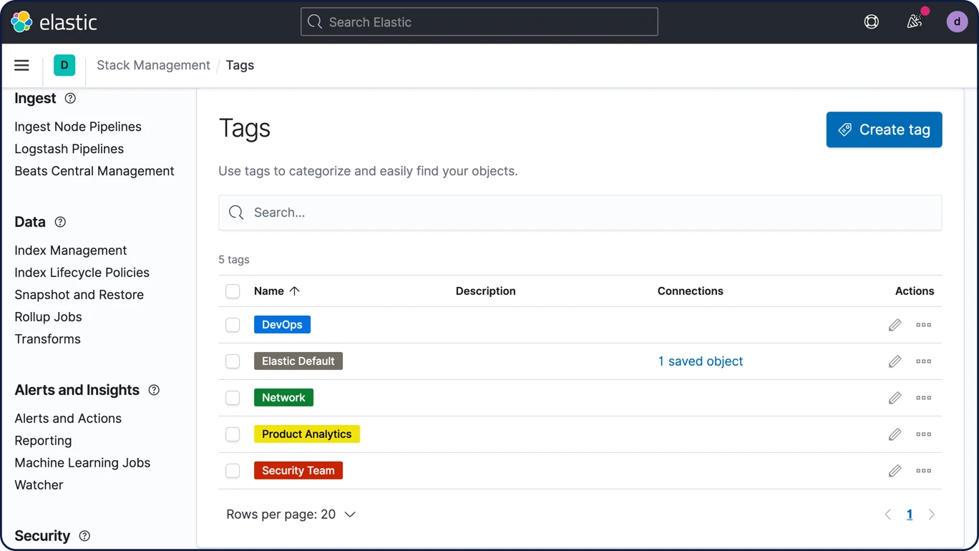Open Machine Learning Jobs

pos(82,463)
